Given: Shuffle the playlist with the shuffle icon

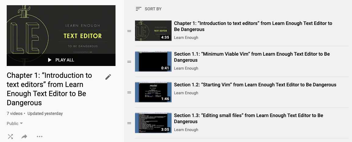Looking at the screenshot, I should point(10,137).
